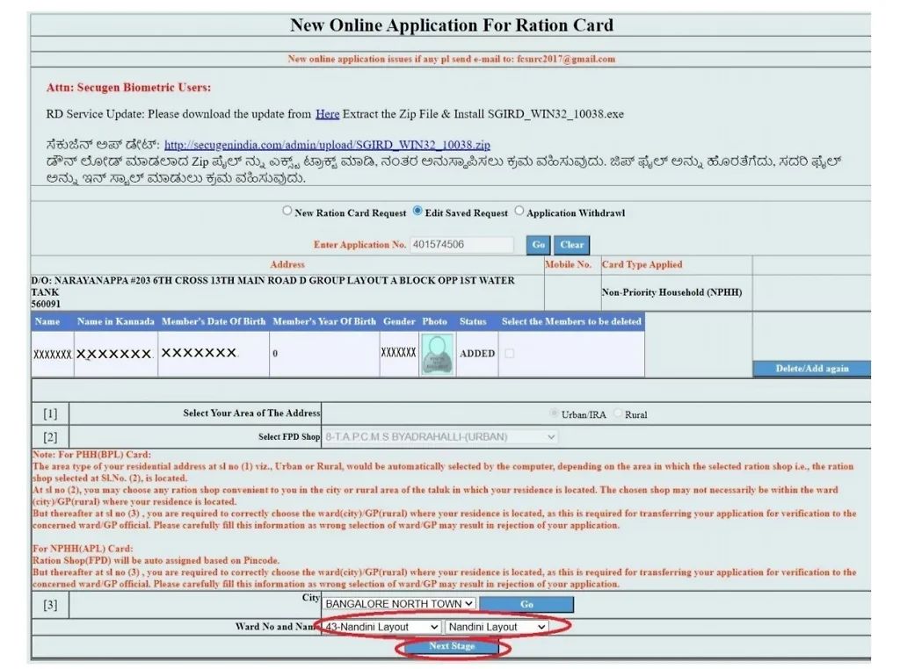Select Rural area radio button

pyautogui.click(x=618, y=414)
